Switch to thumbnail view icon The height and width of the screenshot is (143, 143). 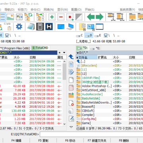[x=10, y=17]
